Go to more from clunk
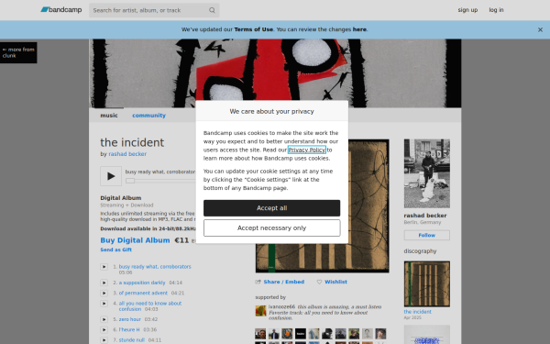The height and width of the screenshot is (344, 550). click(18, 52)
